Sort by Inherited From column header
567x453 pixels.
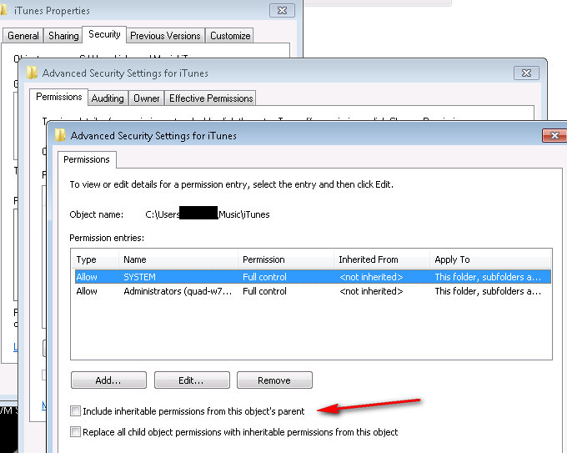point(382,259)
